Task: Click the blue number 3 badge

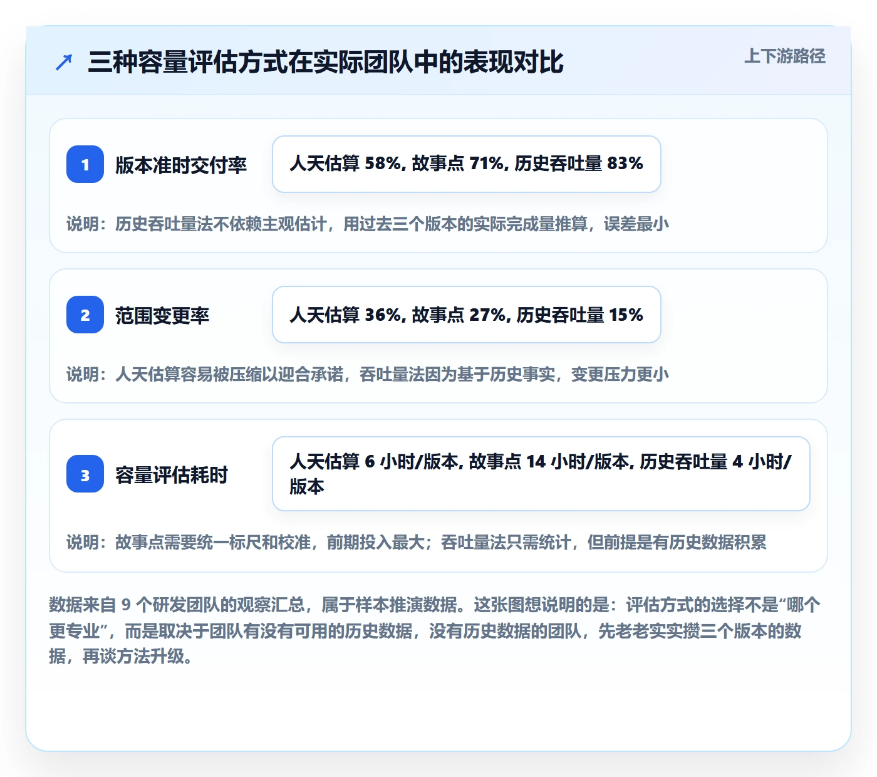Action: pyautogui.click(x=85, y=474)
